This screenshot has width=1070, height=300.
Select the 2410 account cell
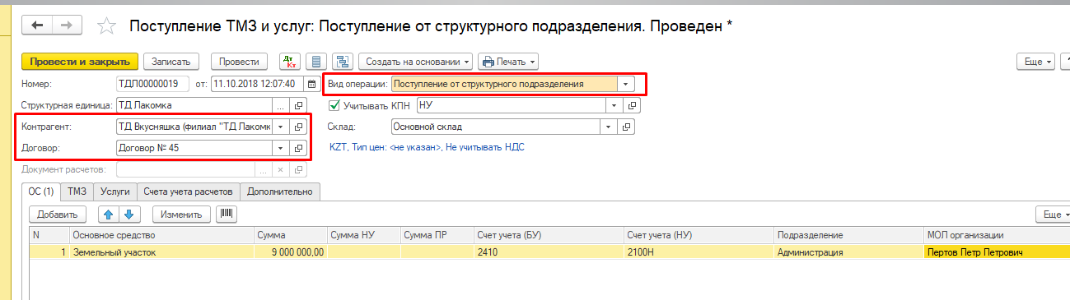click(x=549, y=252)
